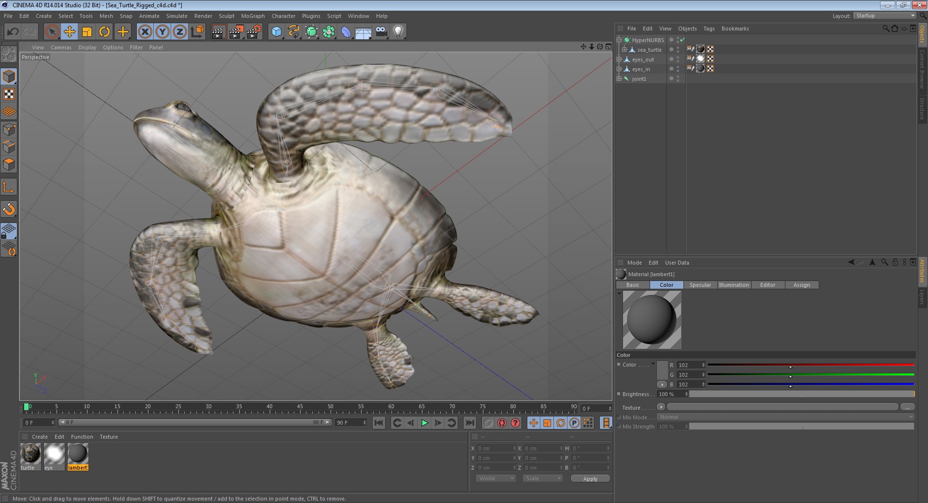Click the gray Color swatch
This screenshot has width=928, height=503.
coord(662,370)
